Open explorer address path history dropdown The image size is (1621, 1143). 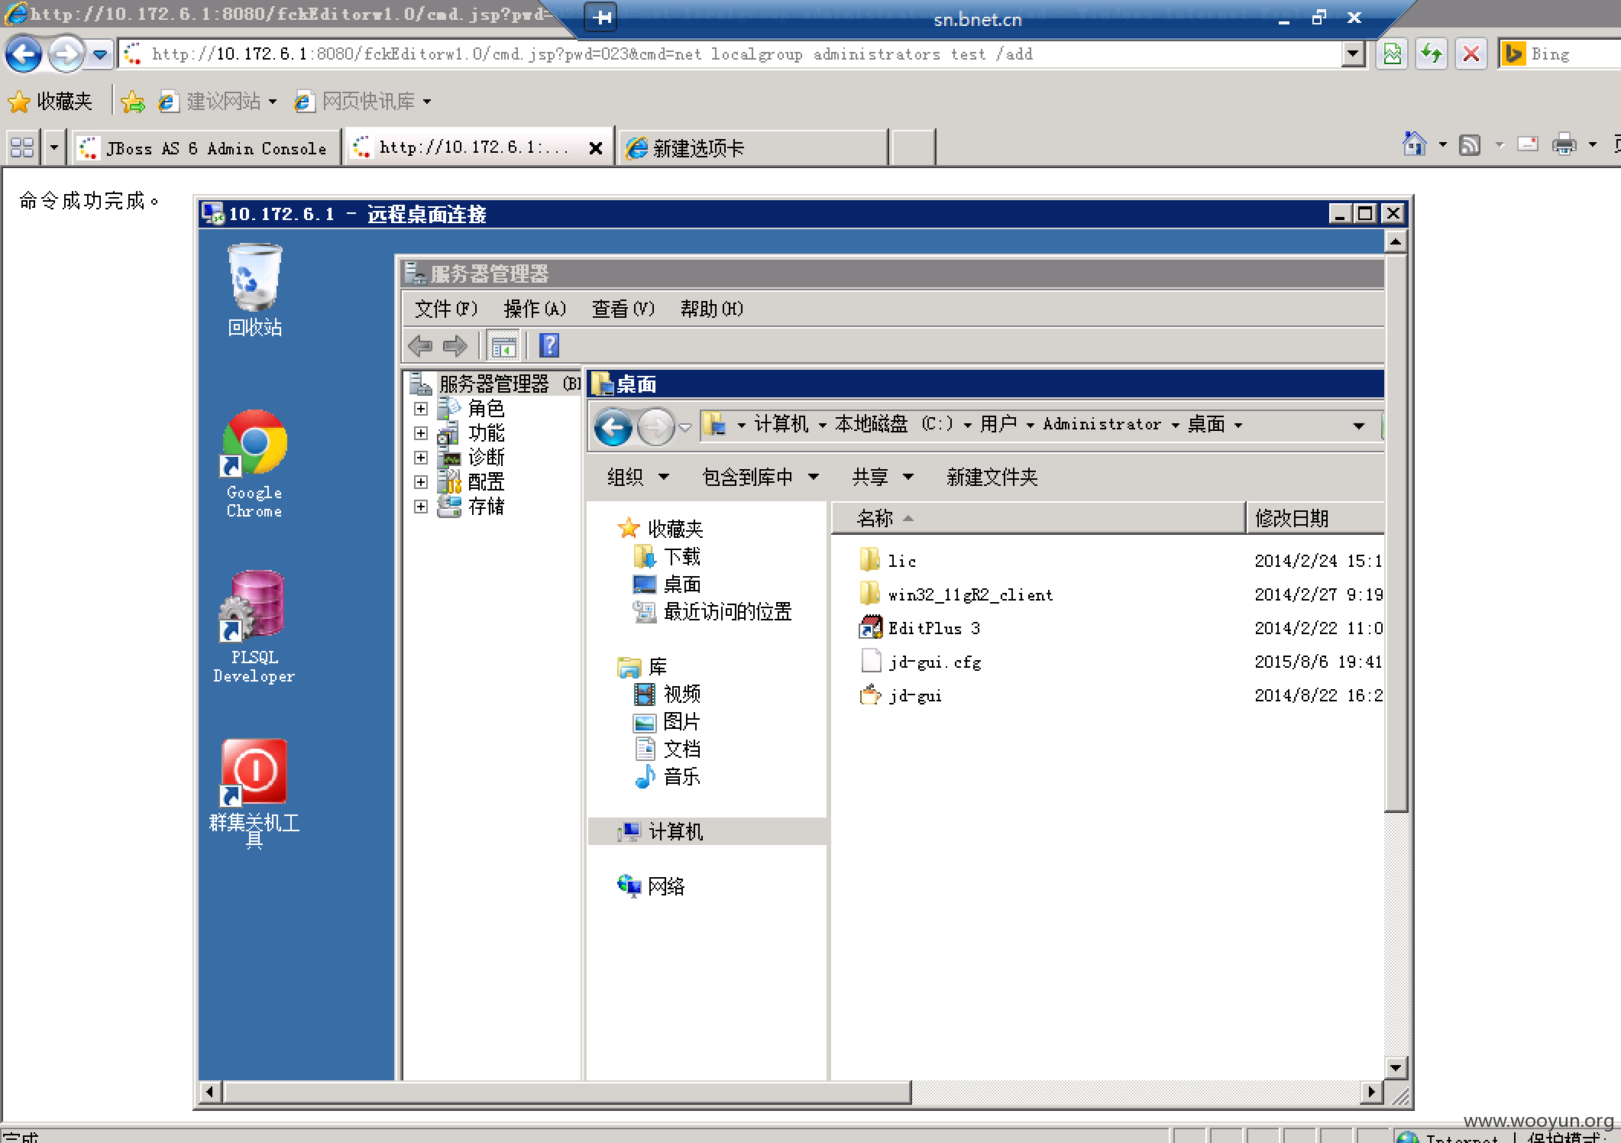[x=1358, y=426]
